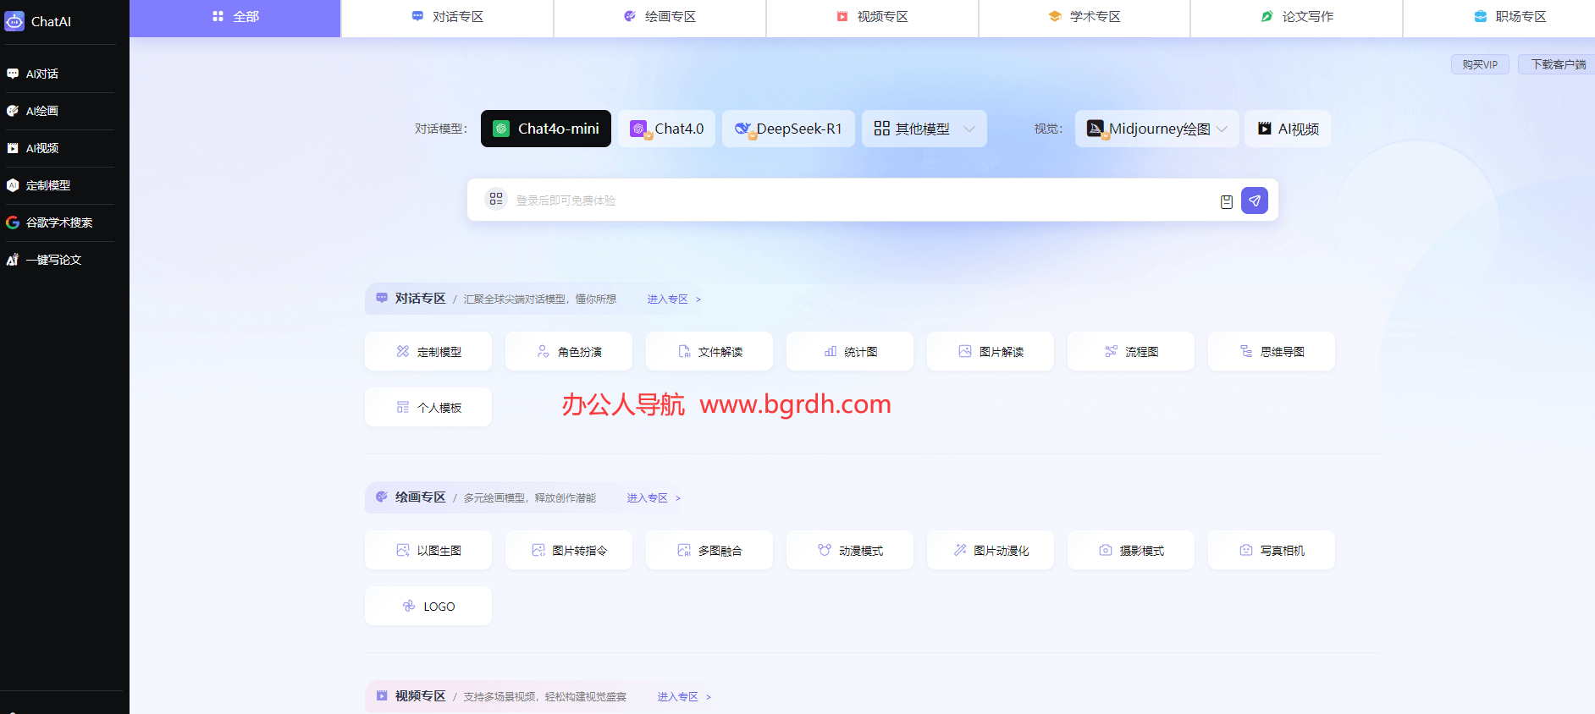Click the 绘画专区 section heading
The width and height of the screenshot is (1595, 714).
420,497
